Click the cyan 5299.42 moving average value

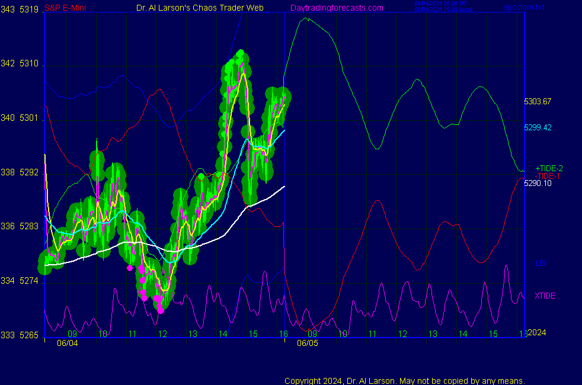538,127
